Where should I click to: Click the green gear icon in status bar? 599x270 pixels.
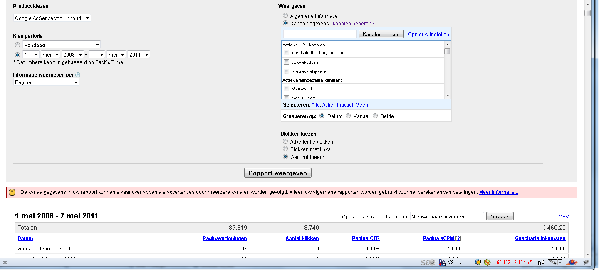pyautogui.click(x=487, y=263)
